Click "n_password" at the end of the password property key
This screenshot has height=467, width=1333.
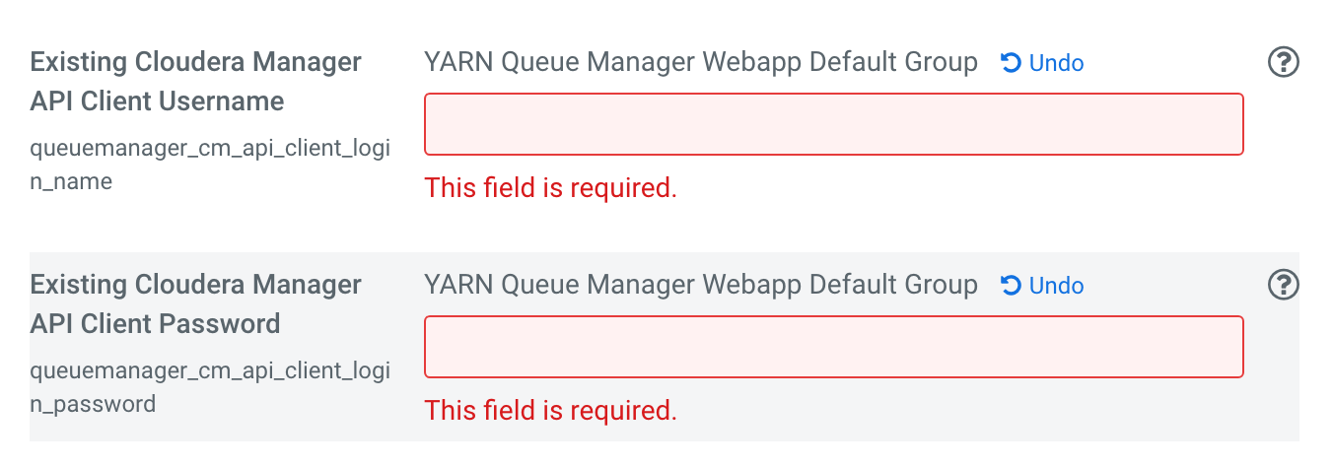[93, 405]
